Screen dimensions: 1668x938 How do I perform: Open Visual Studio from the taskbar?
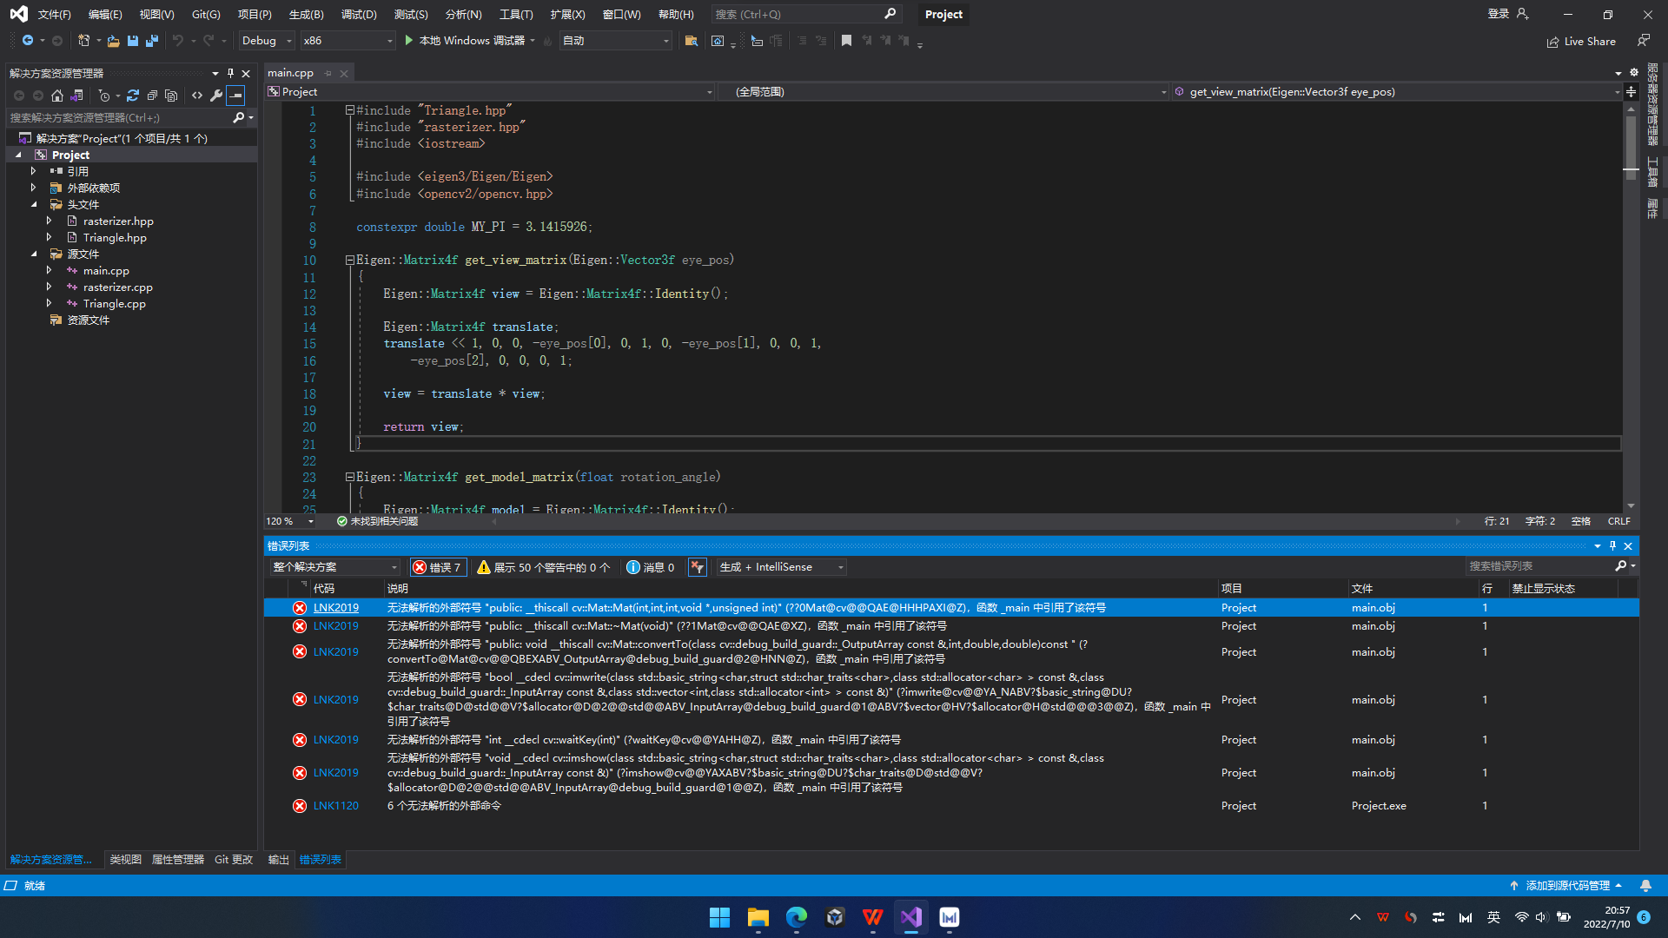click(x=910, y=917)
